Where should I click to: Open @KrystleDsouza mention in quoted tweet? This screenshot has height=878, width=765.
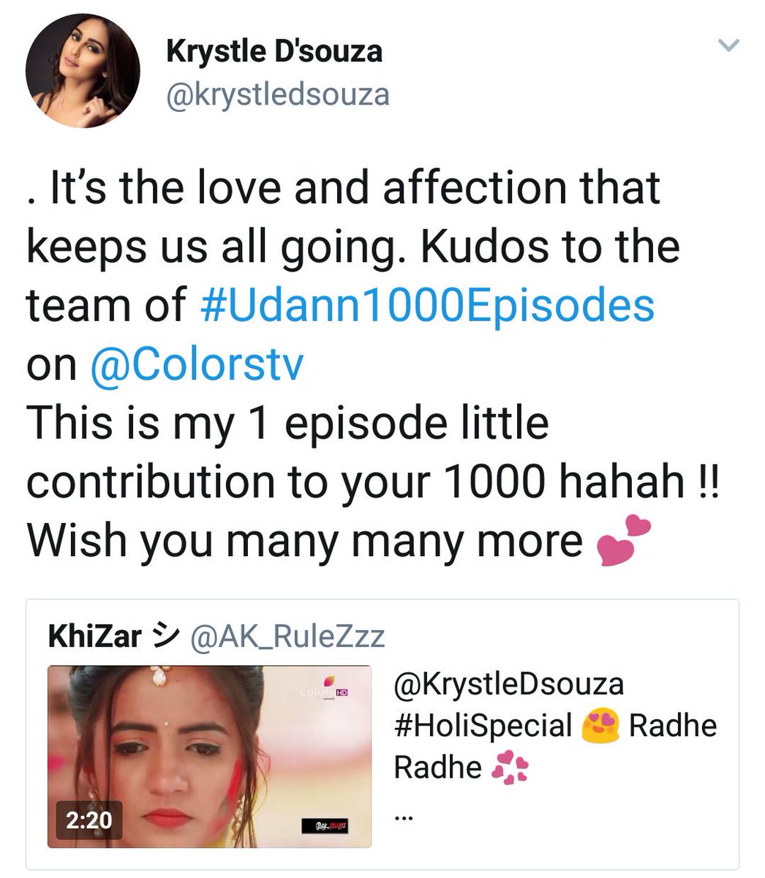click(509, 685)
